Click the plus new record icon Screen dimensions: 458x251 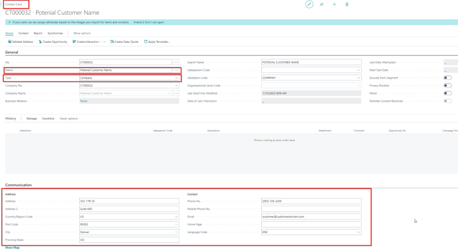(334, 4)
